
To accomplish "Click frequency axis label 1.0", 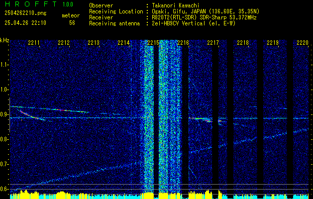I will pos(3,90).
